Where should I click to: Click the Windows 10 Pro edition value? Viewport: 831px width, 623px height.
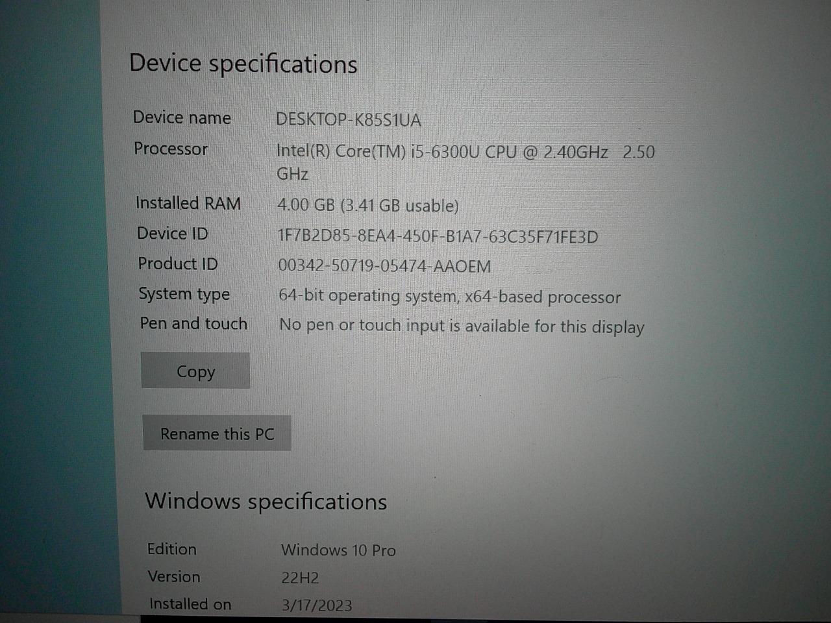(338, 550)
